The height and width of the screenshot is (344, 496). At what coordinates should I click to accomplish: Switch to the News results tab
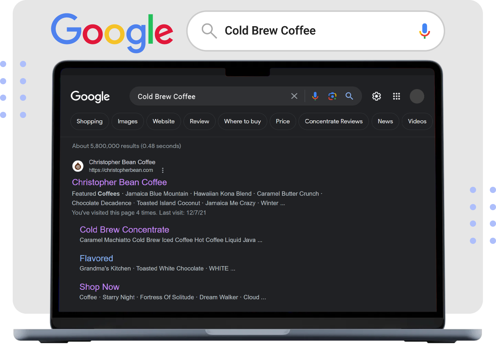coord(385,121)
